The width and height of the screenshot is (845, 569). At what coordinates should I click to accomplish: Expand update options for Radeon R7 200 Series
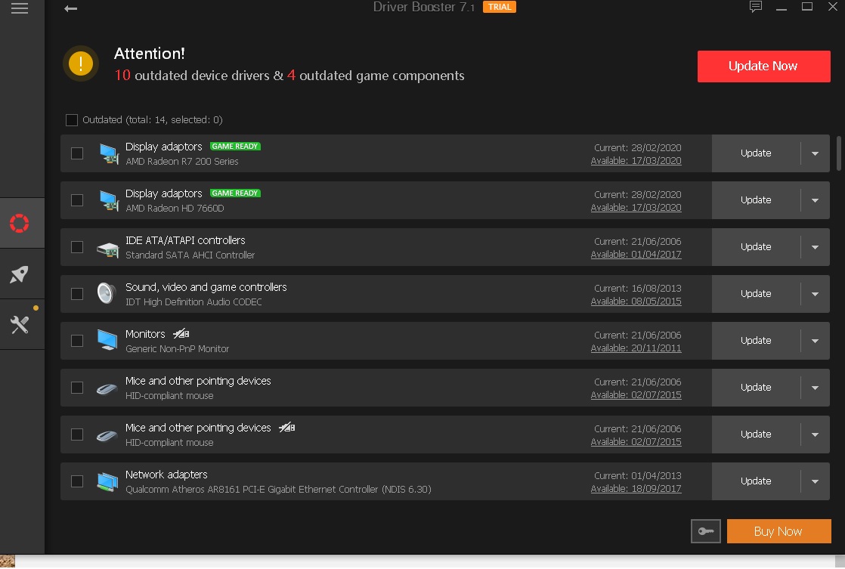[x=815, y=153]
